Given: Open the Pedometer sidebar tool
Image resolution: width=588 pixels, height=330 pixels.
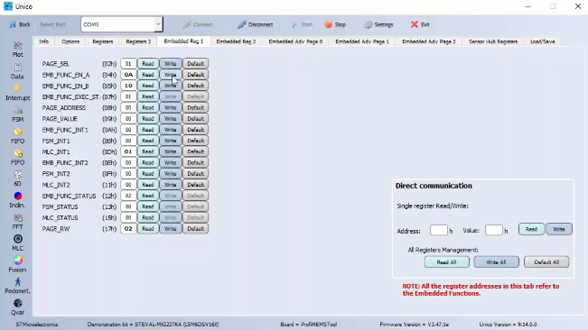Looking at the screenshot, I should pos(18,286).
